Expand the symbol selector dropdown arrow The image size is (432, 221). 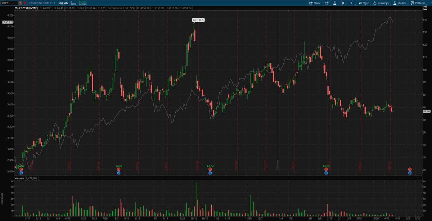[21, 3]
